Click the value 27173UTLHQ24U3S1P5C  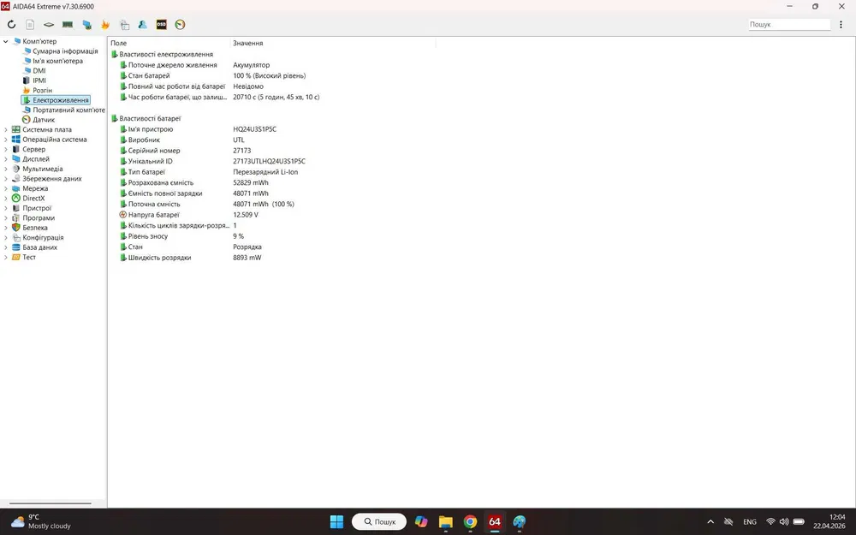pos(269,162)
